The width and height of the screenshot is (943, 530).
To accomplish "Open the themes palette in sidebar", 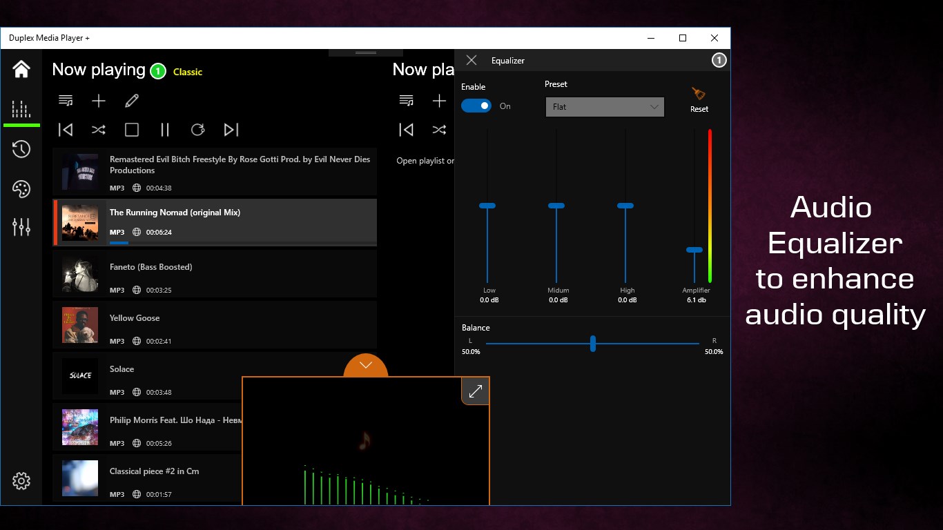I will click(21, 189).
